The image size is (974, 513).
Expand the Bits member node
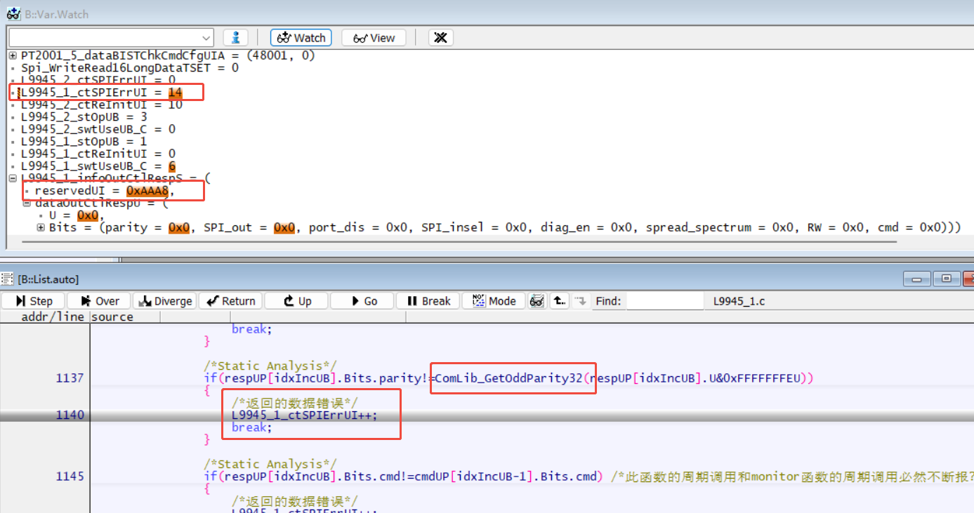41,228
